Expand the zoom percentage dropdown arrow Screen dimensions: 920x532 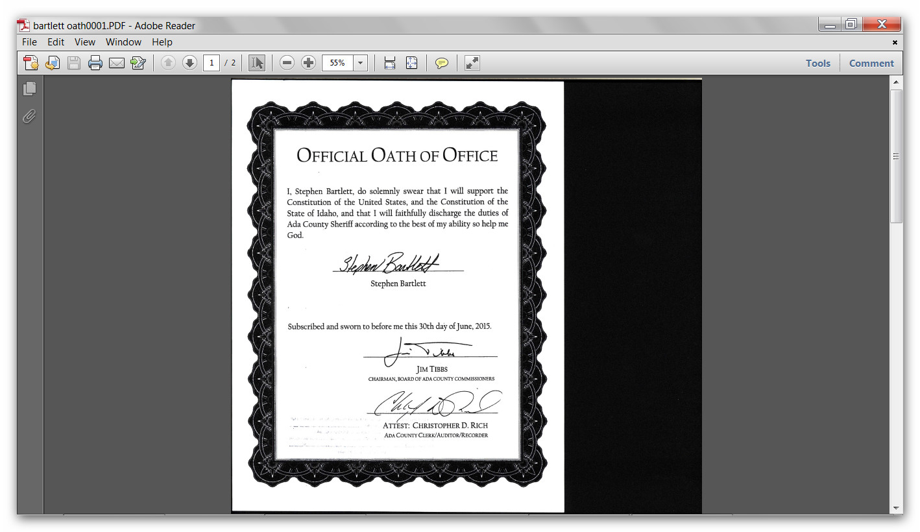click(x=361, y=63)
